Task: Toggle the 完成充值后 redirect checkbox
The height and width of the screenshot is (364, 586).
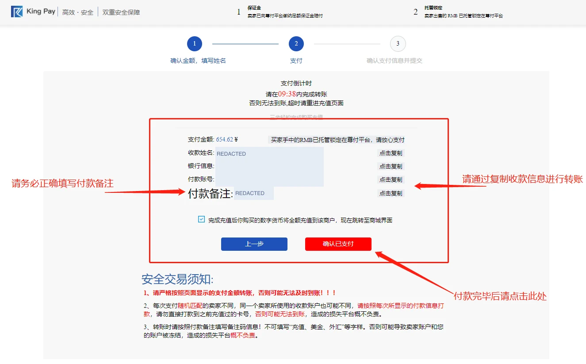Action: pyautogui.click(x=202, y=219)
